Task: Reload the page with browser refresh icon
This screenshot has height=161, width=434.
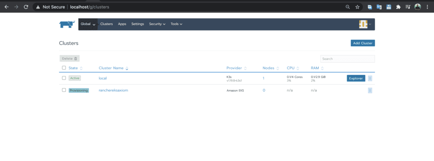Action: 26,7
